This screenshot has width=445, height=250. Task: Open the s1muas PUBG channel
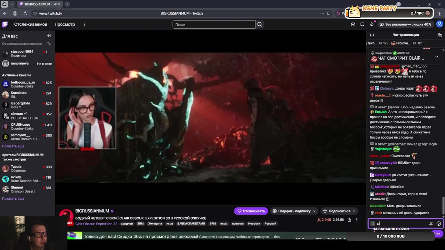[27, 116]
